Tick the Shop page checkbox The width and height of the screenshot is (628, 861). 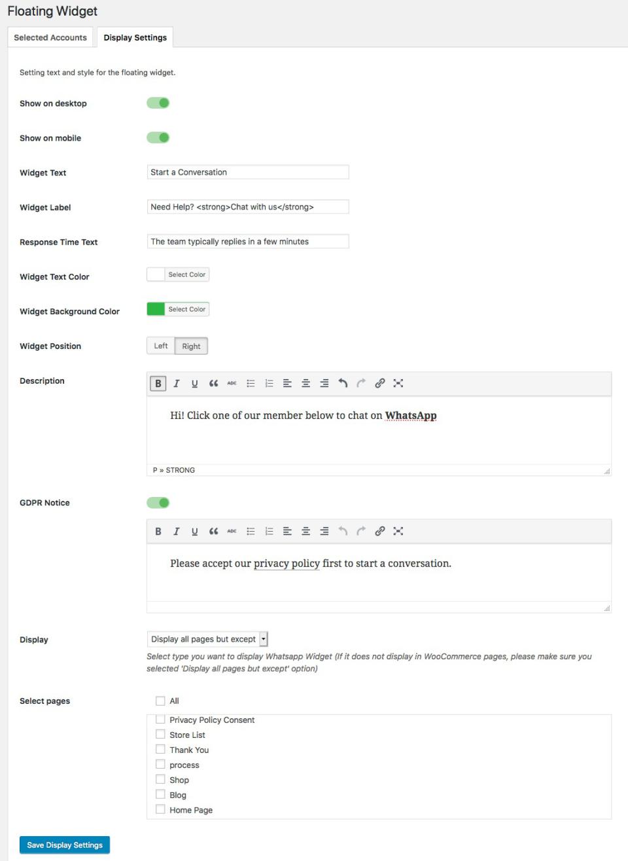(x=160, y=779)
